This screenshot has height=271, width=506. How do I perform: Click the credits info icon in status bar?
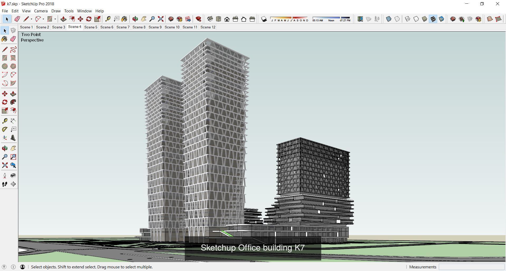point(13,267)
